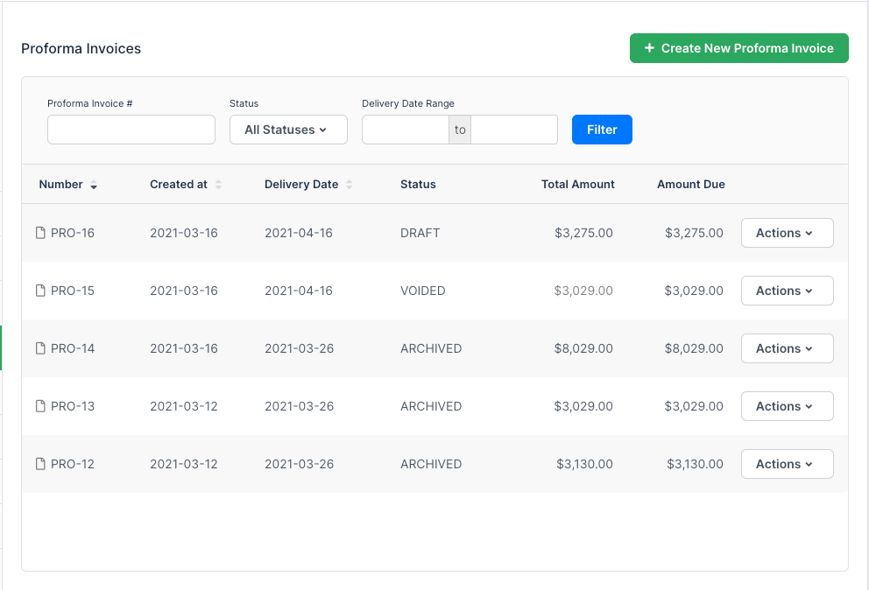Open the PRO-16 invoice number link
Image resolution: width=869 pixels, height=590 pixels.
[x=73, y=233]
